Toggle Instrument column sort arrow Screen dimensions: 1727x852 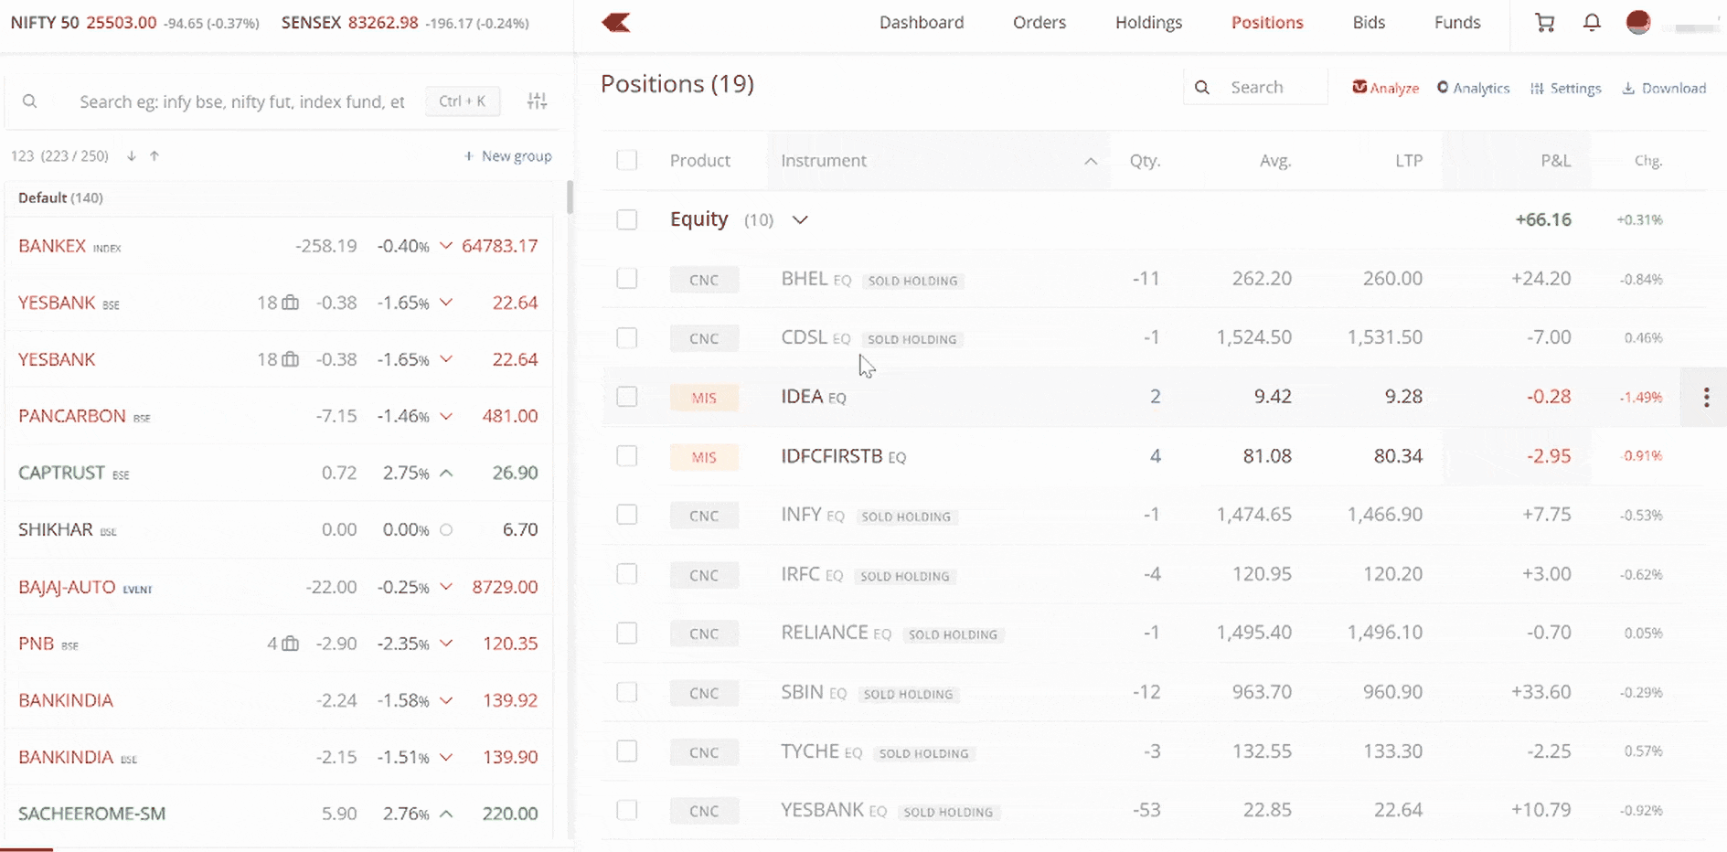pyautogui.click(x=1090, y=161)
